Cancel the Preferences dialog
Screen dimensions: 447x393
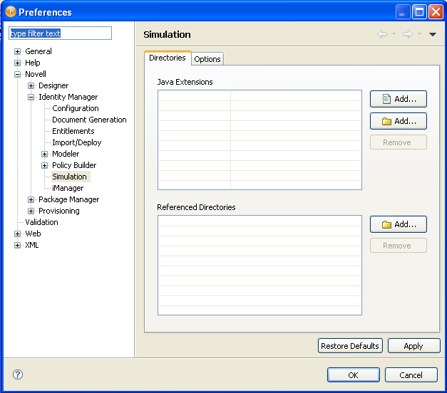point(411,374)
